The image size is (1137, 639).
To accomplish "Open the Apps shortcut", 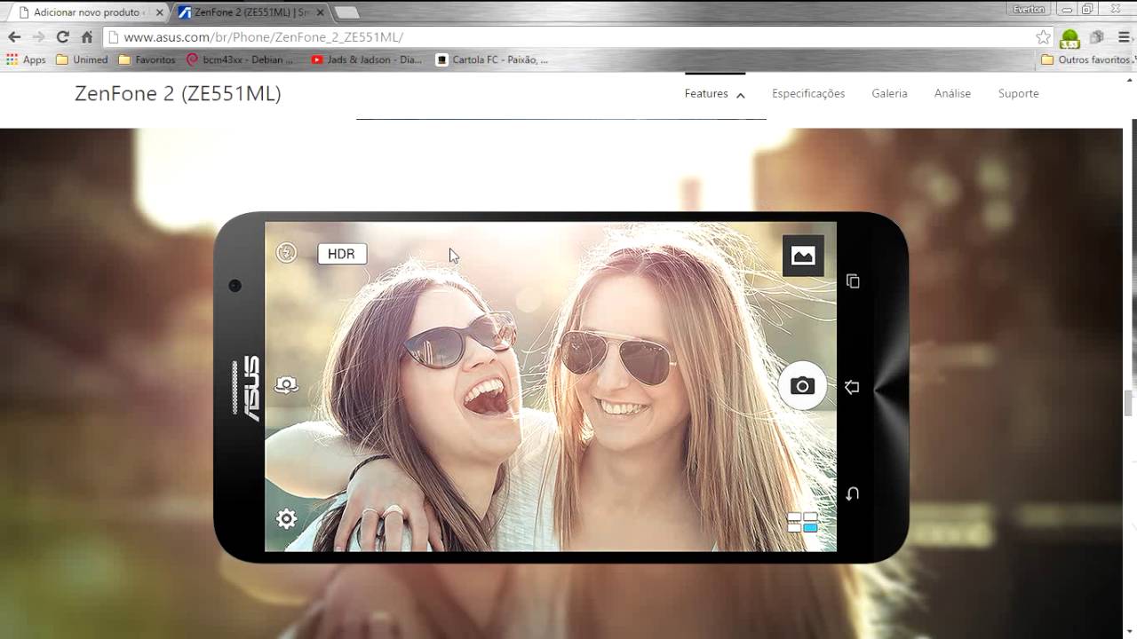I will pyautogui.click(x=26, y=59).
